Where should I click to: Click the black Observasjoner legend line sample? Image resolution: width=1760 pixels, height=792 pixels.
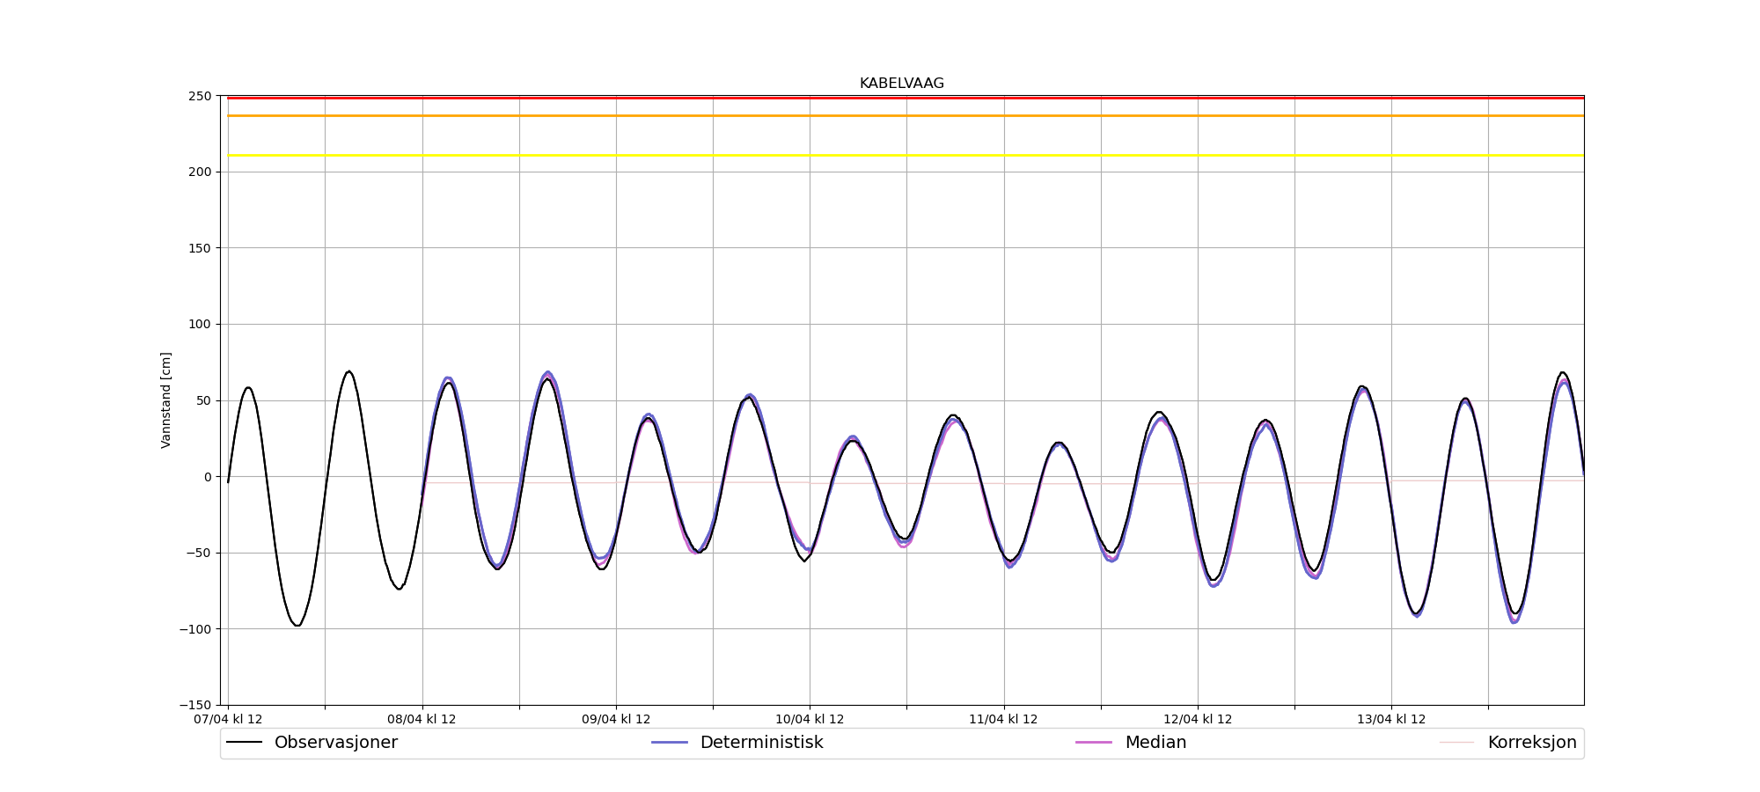[244, 743]
